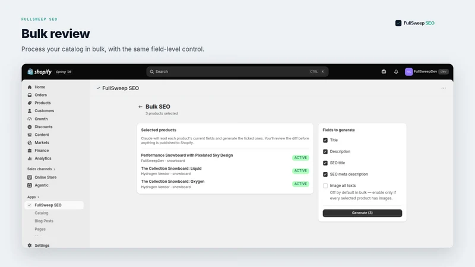Screen dimensions: 475x267
Task: Select FullSweep SEO app in sidebar
Action: click(54, 205)
